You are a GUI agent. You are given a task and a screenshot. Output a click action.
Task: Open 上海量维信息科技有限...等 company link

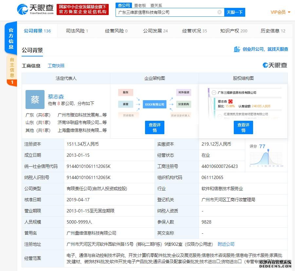click(82, 130)
